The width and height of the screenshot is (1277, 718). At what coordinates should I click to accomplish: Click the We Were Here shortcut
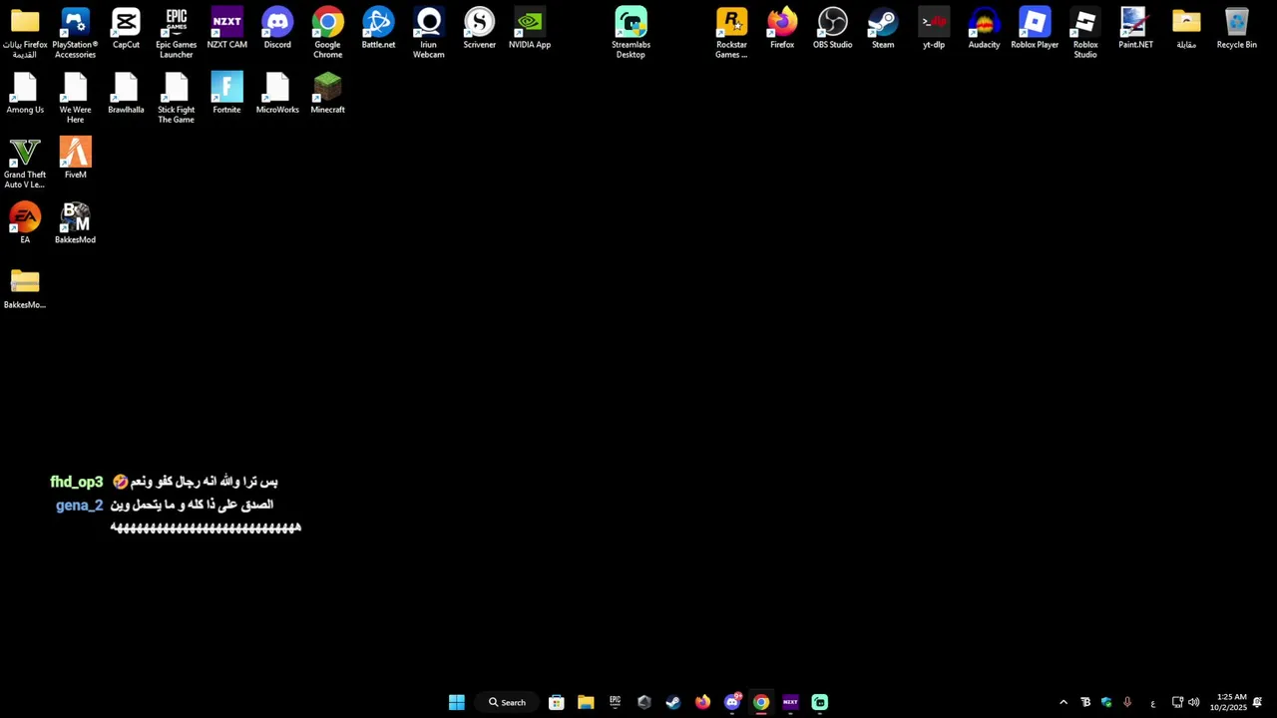pos(76,98)
